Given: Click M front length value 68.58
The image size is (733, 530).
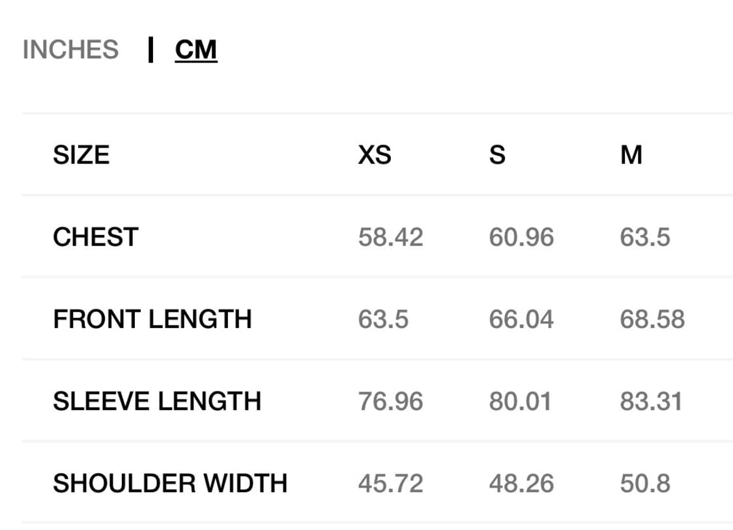Looking at the screenshot, I should tap(652, 319).
